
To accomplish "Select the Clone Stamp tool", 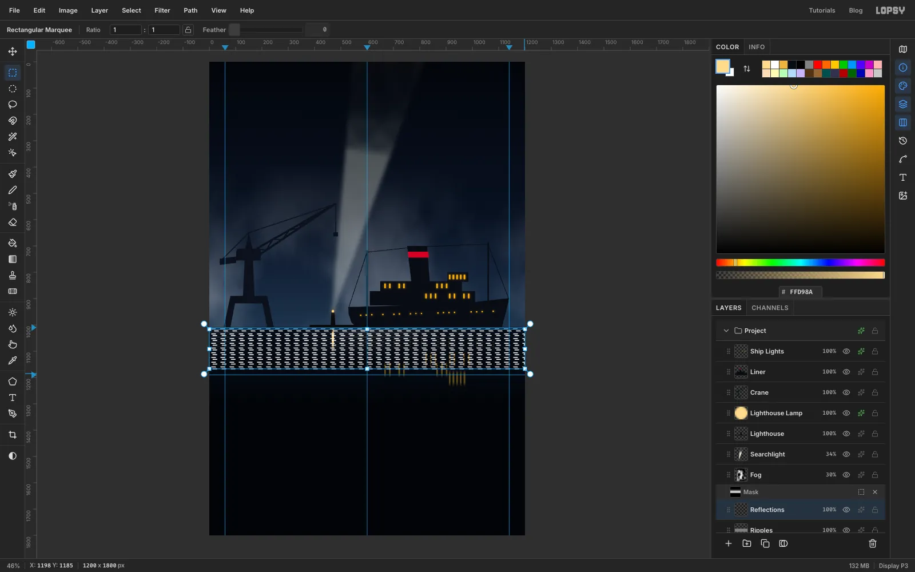I will point(13,275).
